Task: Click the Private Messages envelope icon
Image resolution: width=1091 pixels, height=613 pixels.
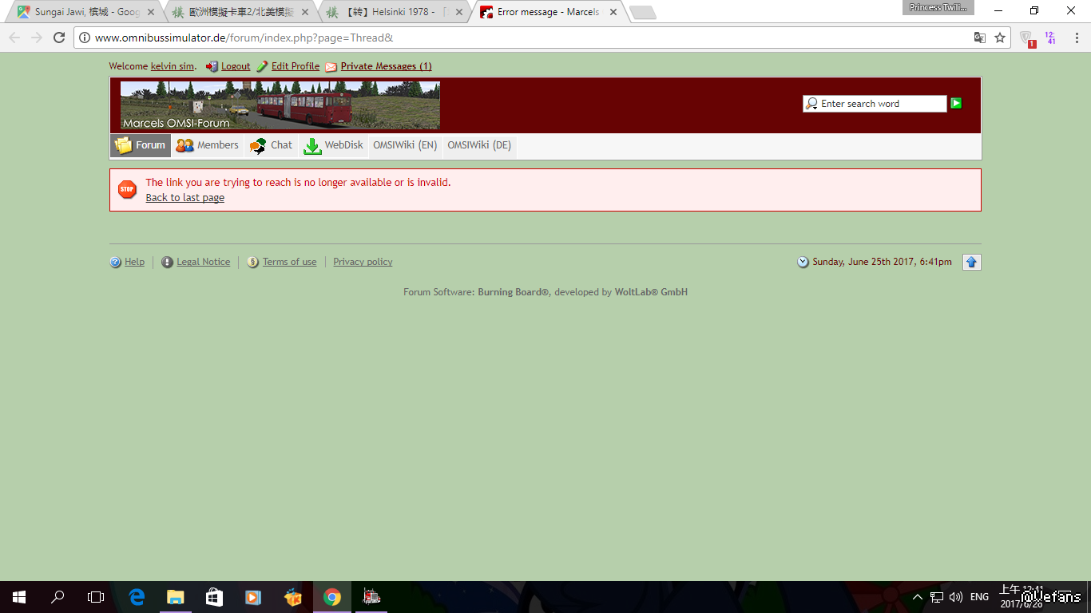Action: [x=331, y=67]
